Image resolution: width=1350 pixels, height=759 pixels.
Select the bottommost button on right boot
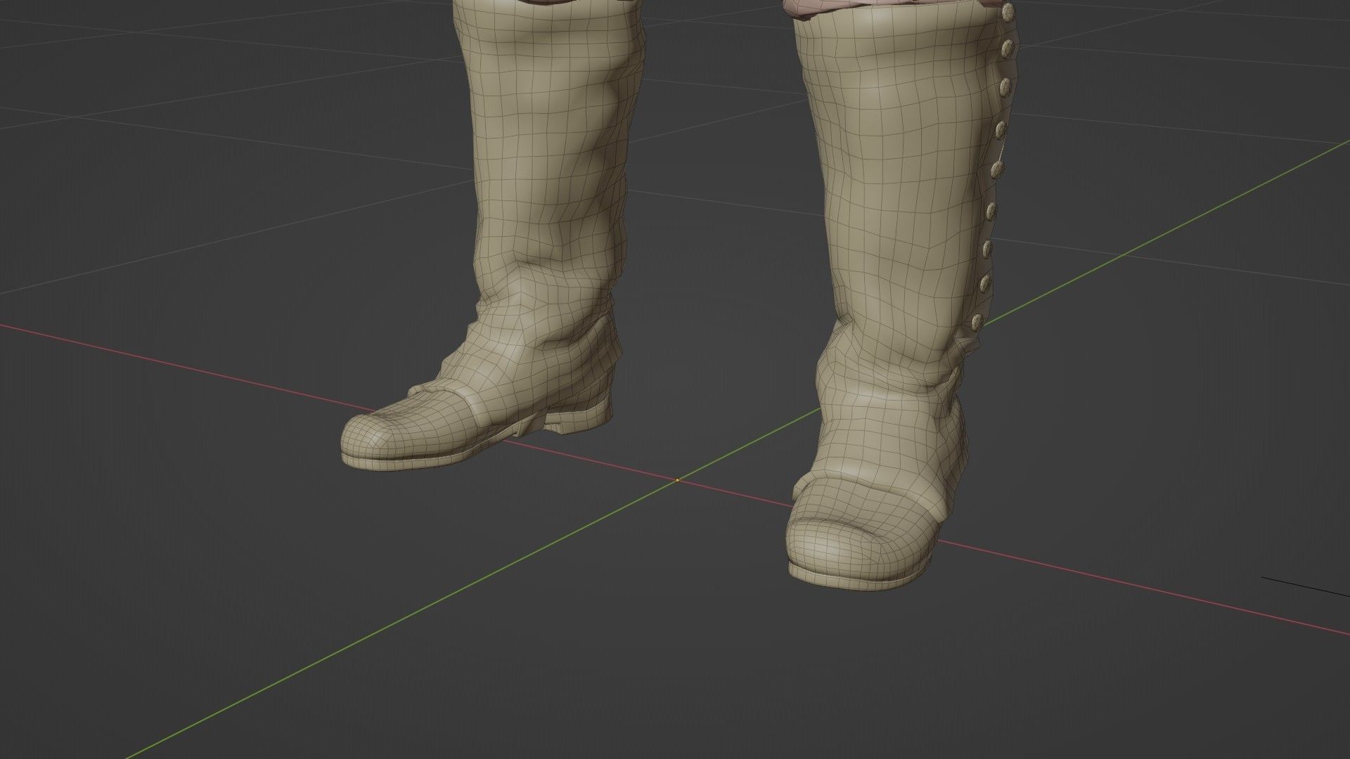point(977,323)
